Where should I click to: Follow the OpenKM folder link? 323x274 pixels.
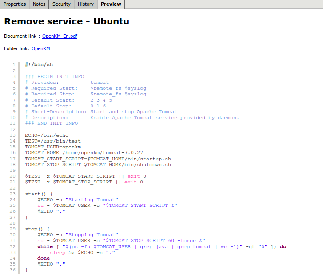click(40, 48)
